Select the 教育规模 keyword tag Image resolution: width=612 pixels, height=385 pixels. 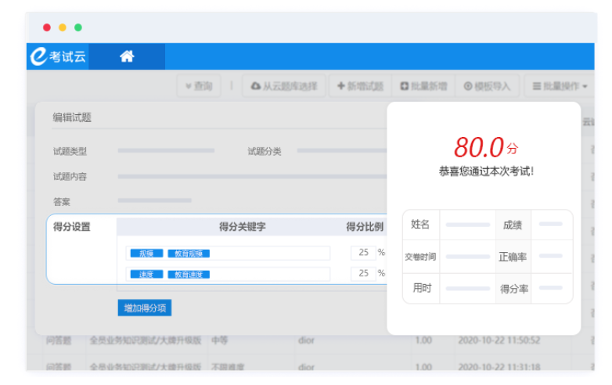(x=189, y=254)
